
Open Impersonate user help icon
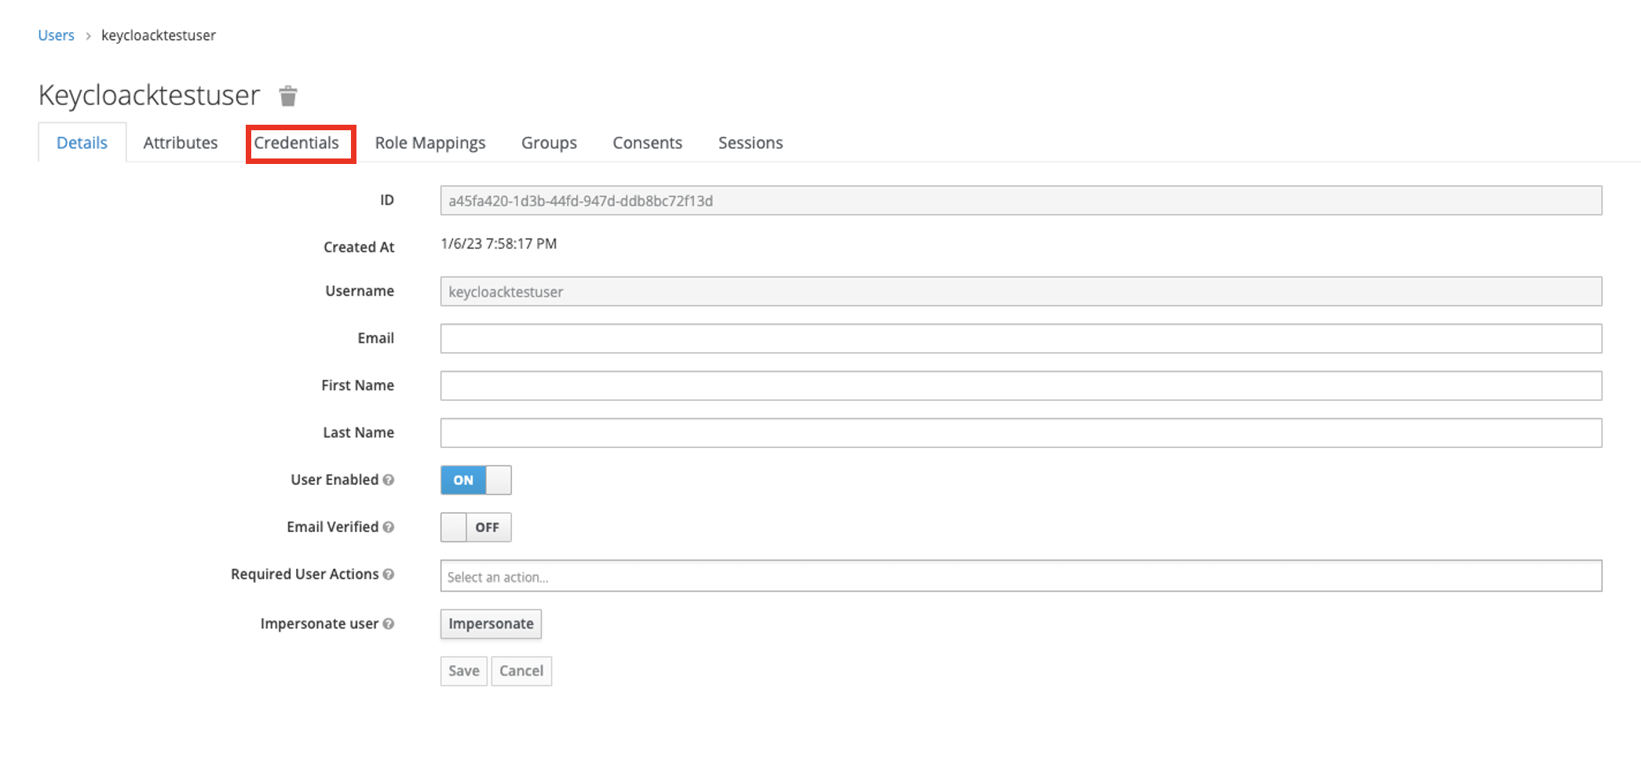pos(389,624)
